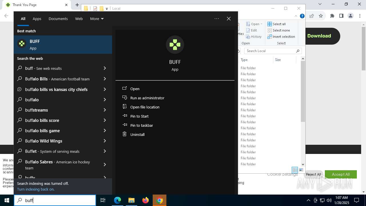Expand buffstreams suggestion arrow
366x206 pixels.
point(105,110)
